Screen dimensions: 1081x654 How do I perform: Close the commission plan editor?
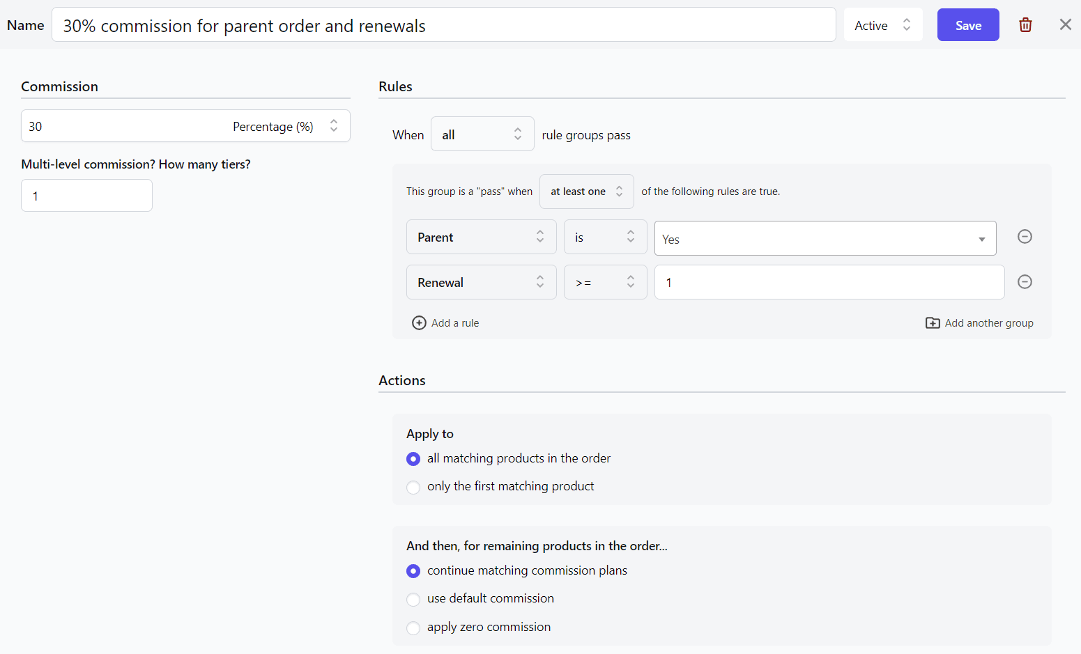(x=1065, y=25)
